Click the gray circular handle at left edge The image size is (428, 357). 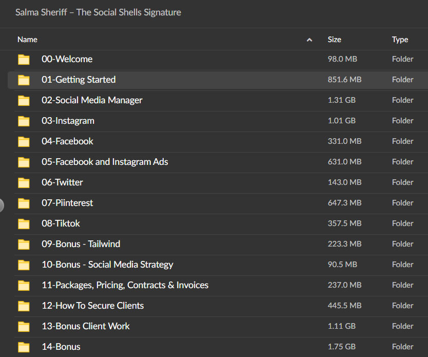tap(2, 205)
